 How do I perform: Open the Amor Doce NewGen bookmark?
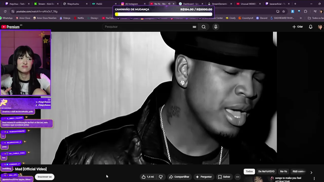coord(45,18)
